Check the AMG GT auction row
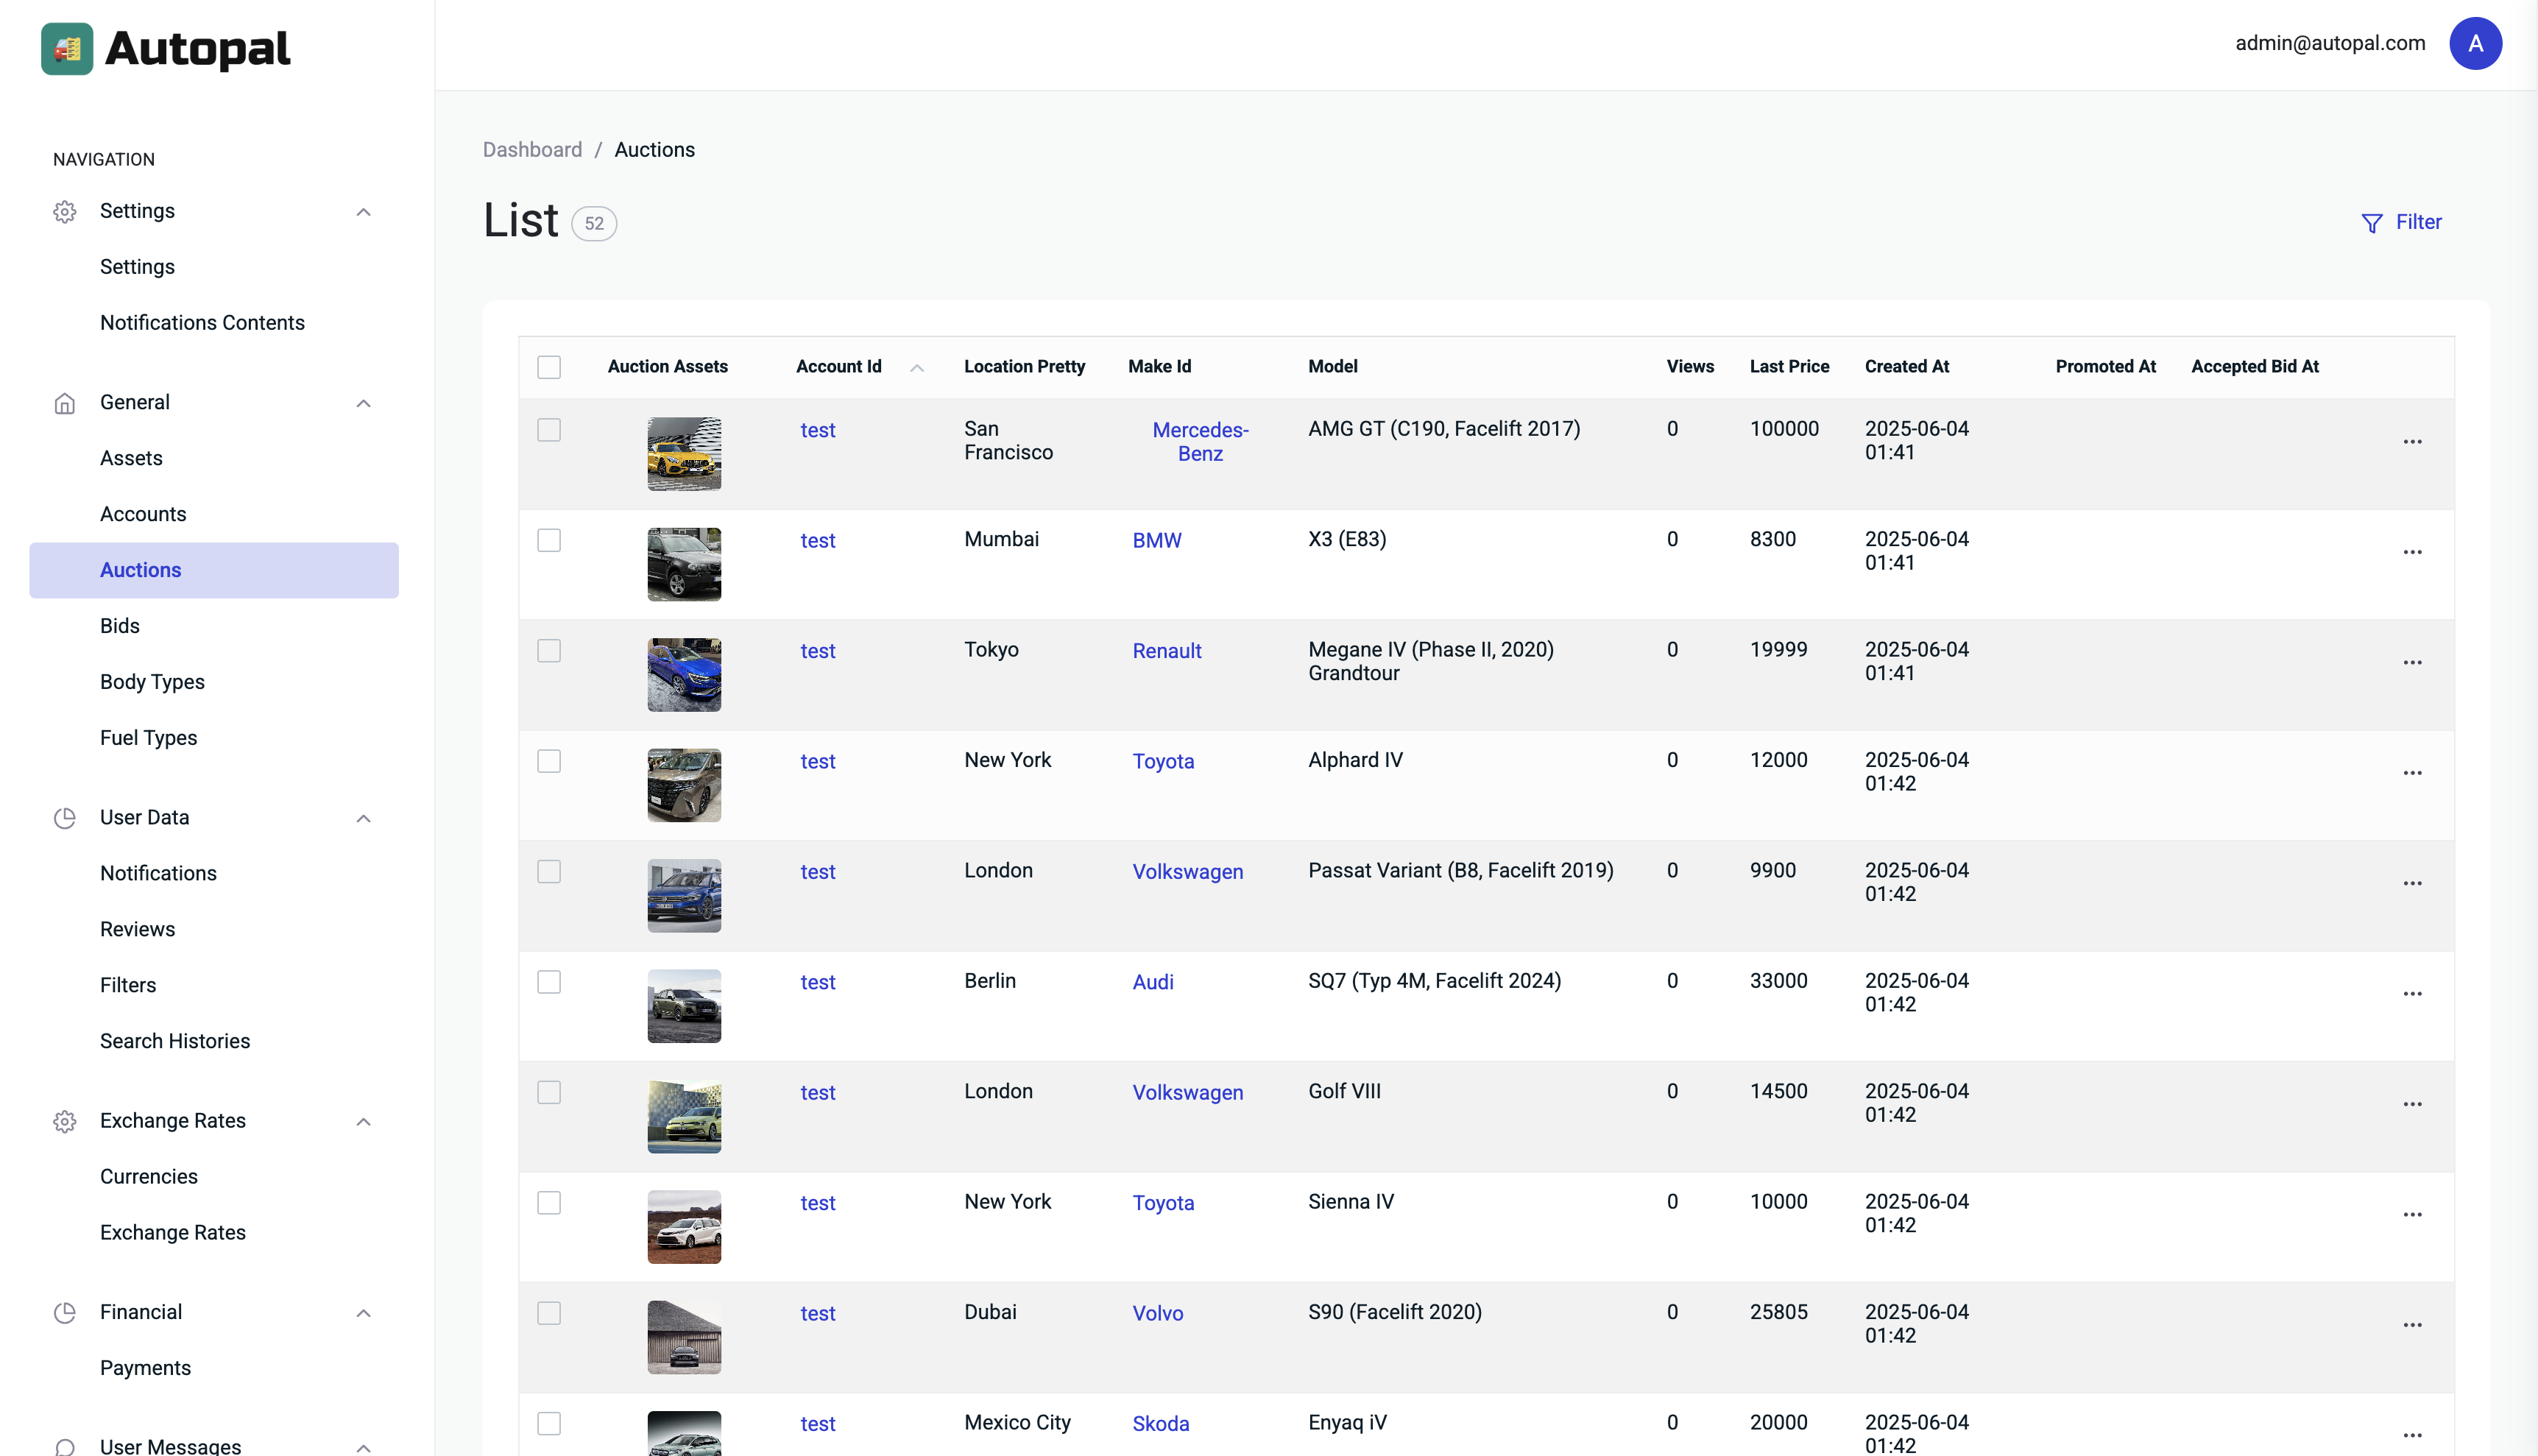Image resolution: width=2538 pixels, height=1456 pixels. [x=549, y=430]
